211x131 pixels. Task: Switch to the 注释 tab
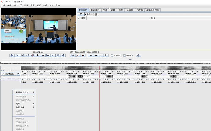click(x=121, y=10)
